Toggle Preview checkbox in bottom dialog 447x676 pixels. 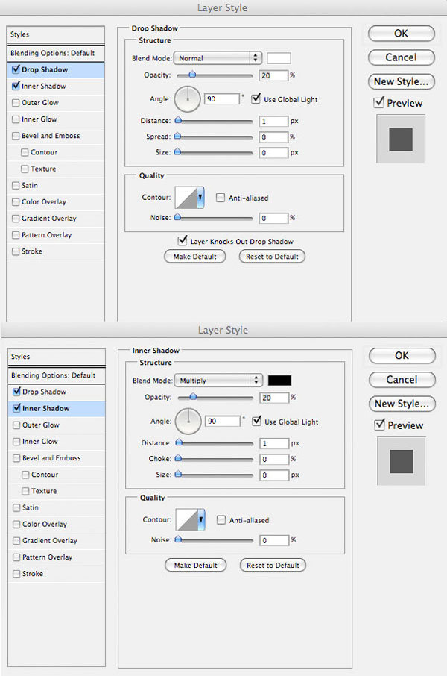(x=380, y=425)
